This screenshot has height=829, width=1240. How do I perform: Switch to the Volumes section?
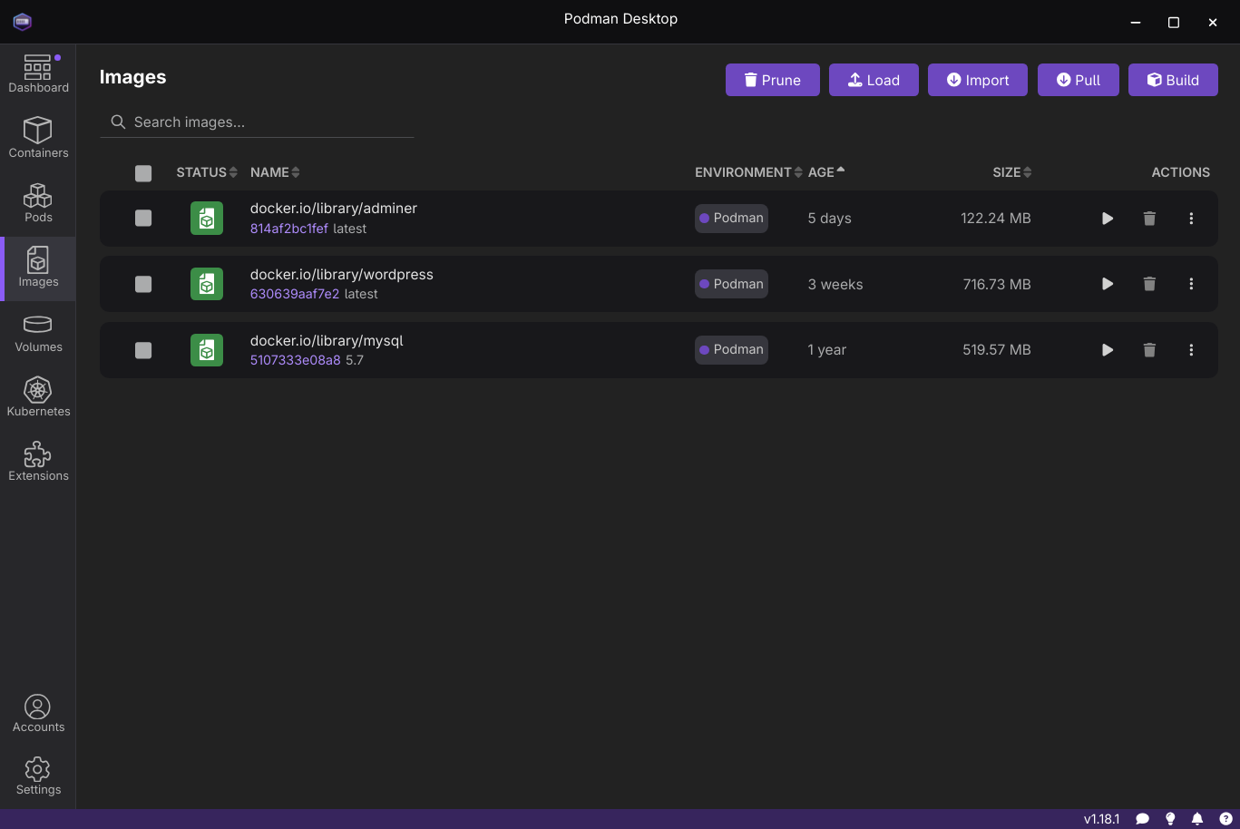(x=38, y=333)
